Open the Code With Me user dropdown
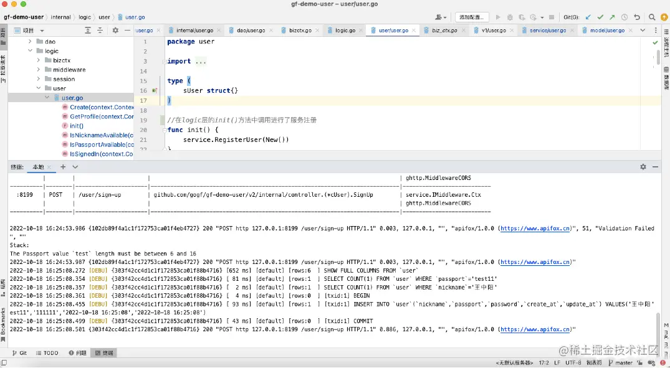 coord(441,17)
